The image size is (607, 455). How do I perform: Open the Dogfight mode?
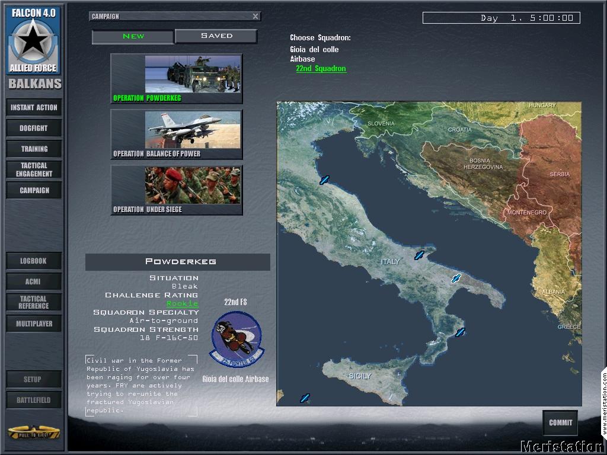point(33,128)
